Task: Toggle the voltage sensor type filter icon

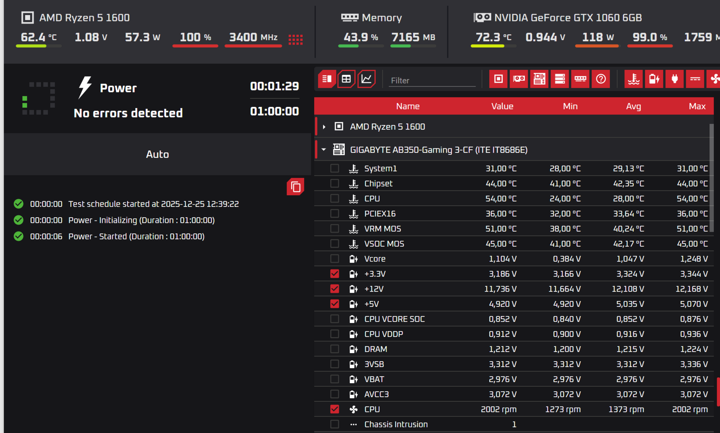Action: click(654, 79)
